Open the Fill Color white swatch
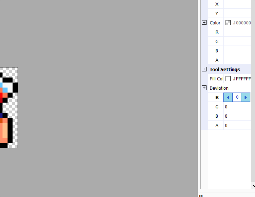The image size is (255, 197). pyautogui.click(x=228, y=79)
